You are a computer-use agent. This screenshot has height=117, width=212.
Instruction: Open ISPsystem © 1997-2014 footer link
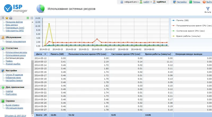pos(15,116)
